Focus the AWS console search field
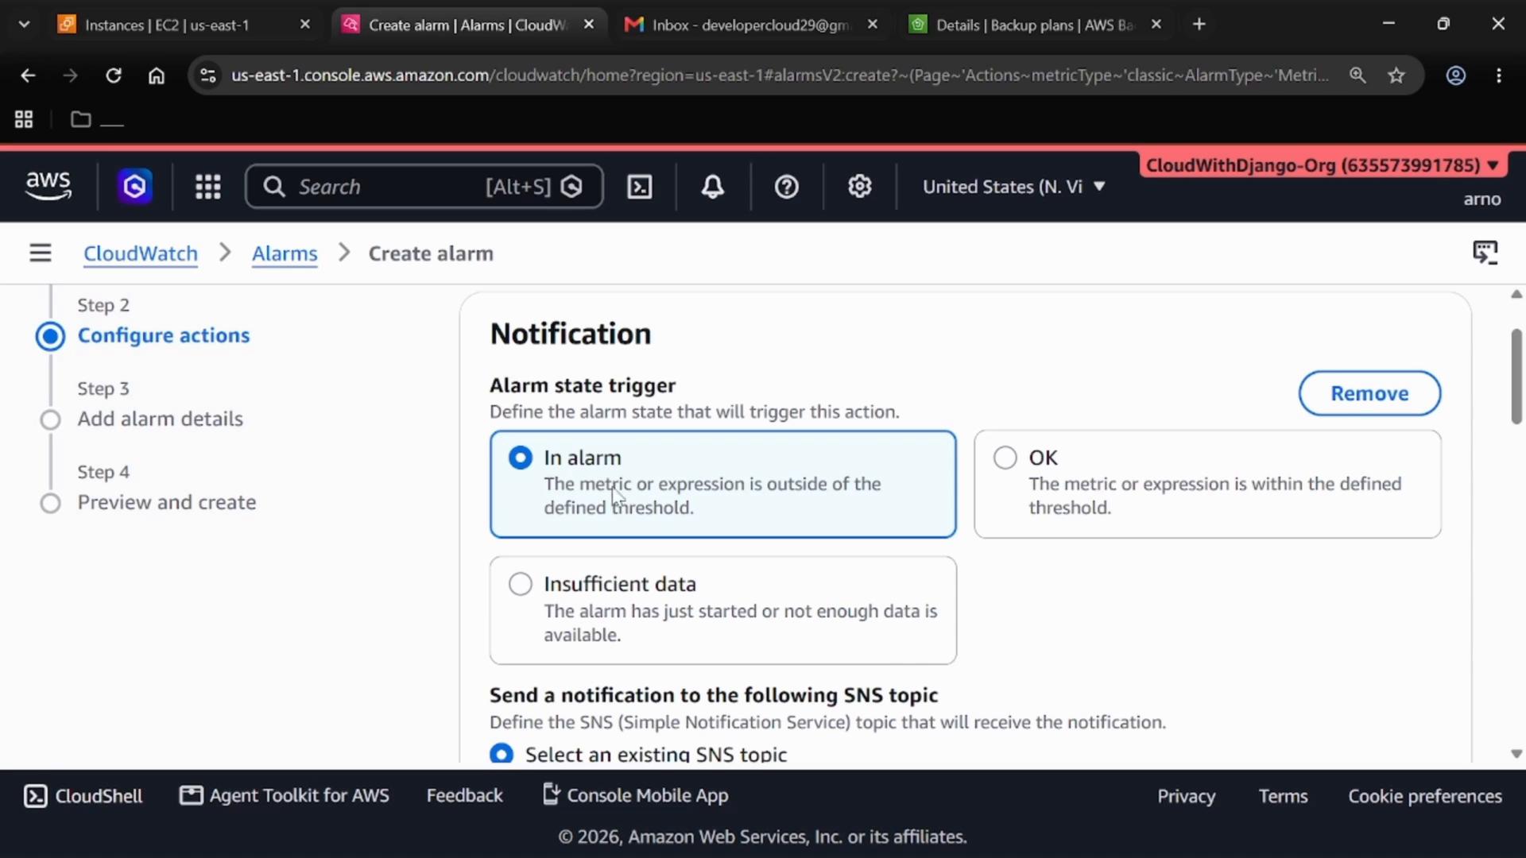 click(x=424, y=187)
